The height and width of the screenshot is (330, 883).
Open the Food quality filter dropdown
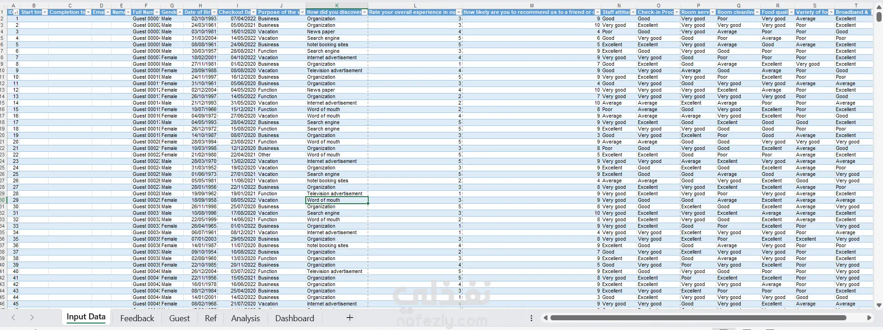coord(791,12)
